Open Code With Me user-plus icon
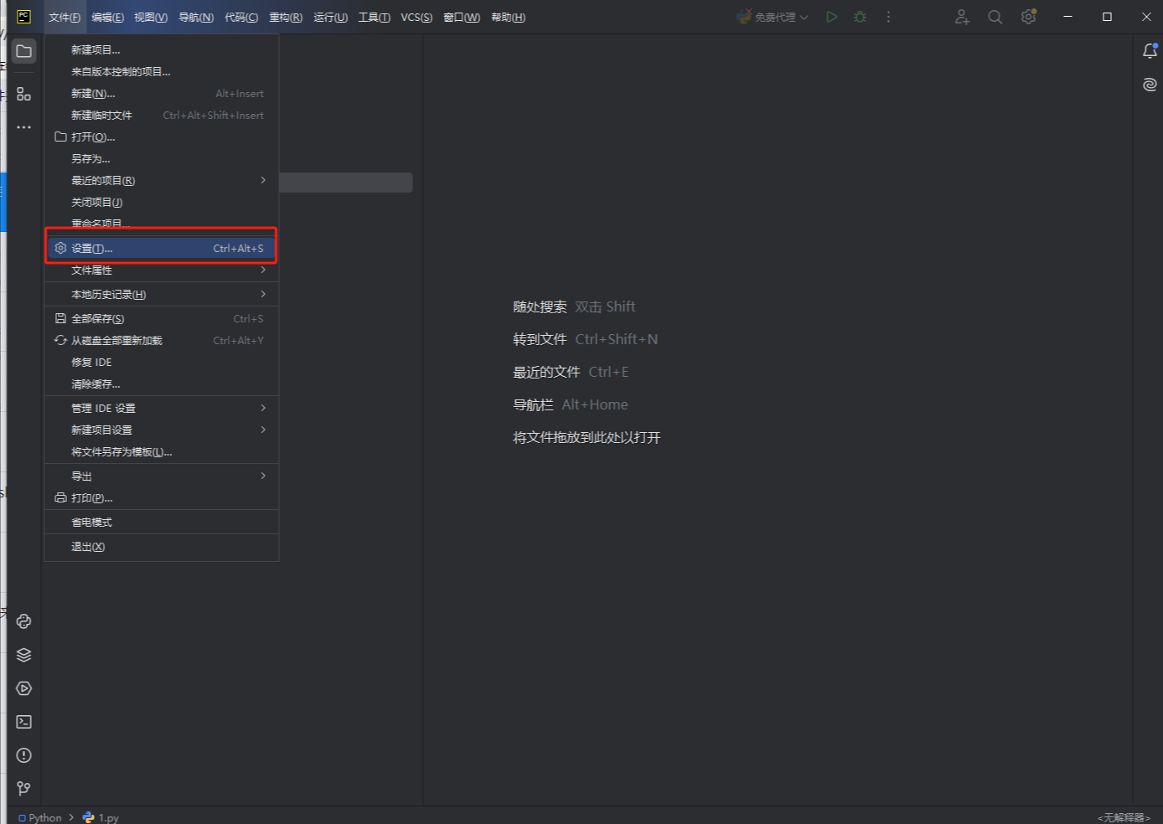 coord(962,17)
